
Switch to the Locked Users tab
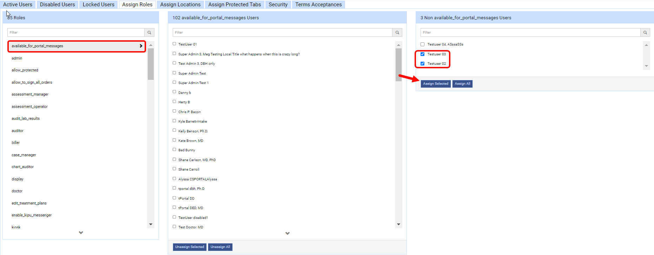(x=98, y=5)
